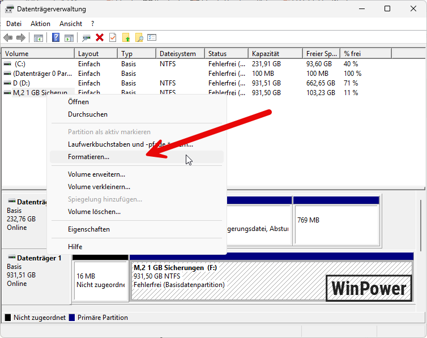This screenshot has width=427, height=338.
Task: Click the red X delete icon
Action: click(100, 38)
